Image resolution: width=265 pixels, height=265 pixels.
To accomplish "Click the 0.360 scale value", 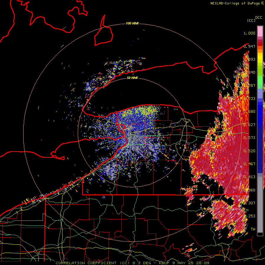I will 249,190.
